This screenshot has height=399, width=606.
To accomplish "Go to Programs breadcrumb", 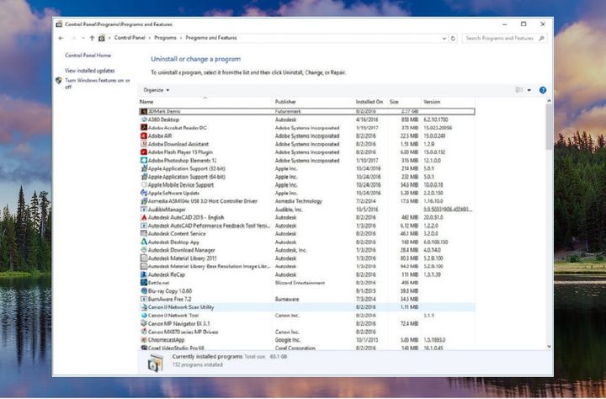I will click(x=165, y=38).
